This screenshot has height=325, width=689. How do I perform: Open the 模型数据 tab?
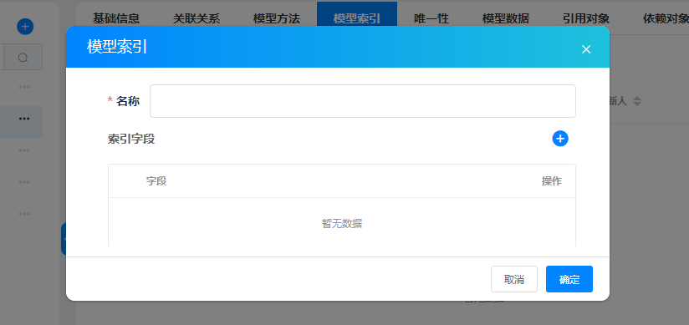tap(506, 18)
